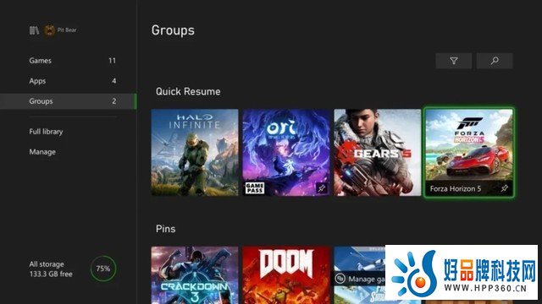
Task: Open Full library
Action: point(46,132)
